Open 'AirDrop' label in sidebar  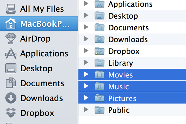pos(35,39)
